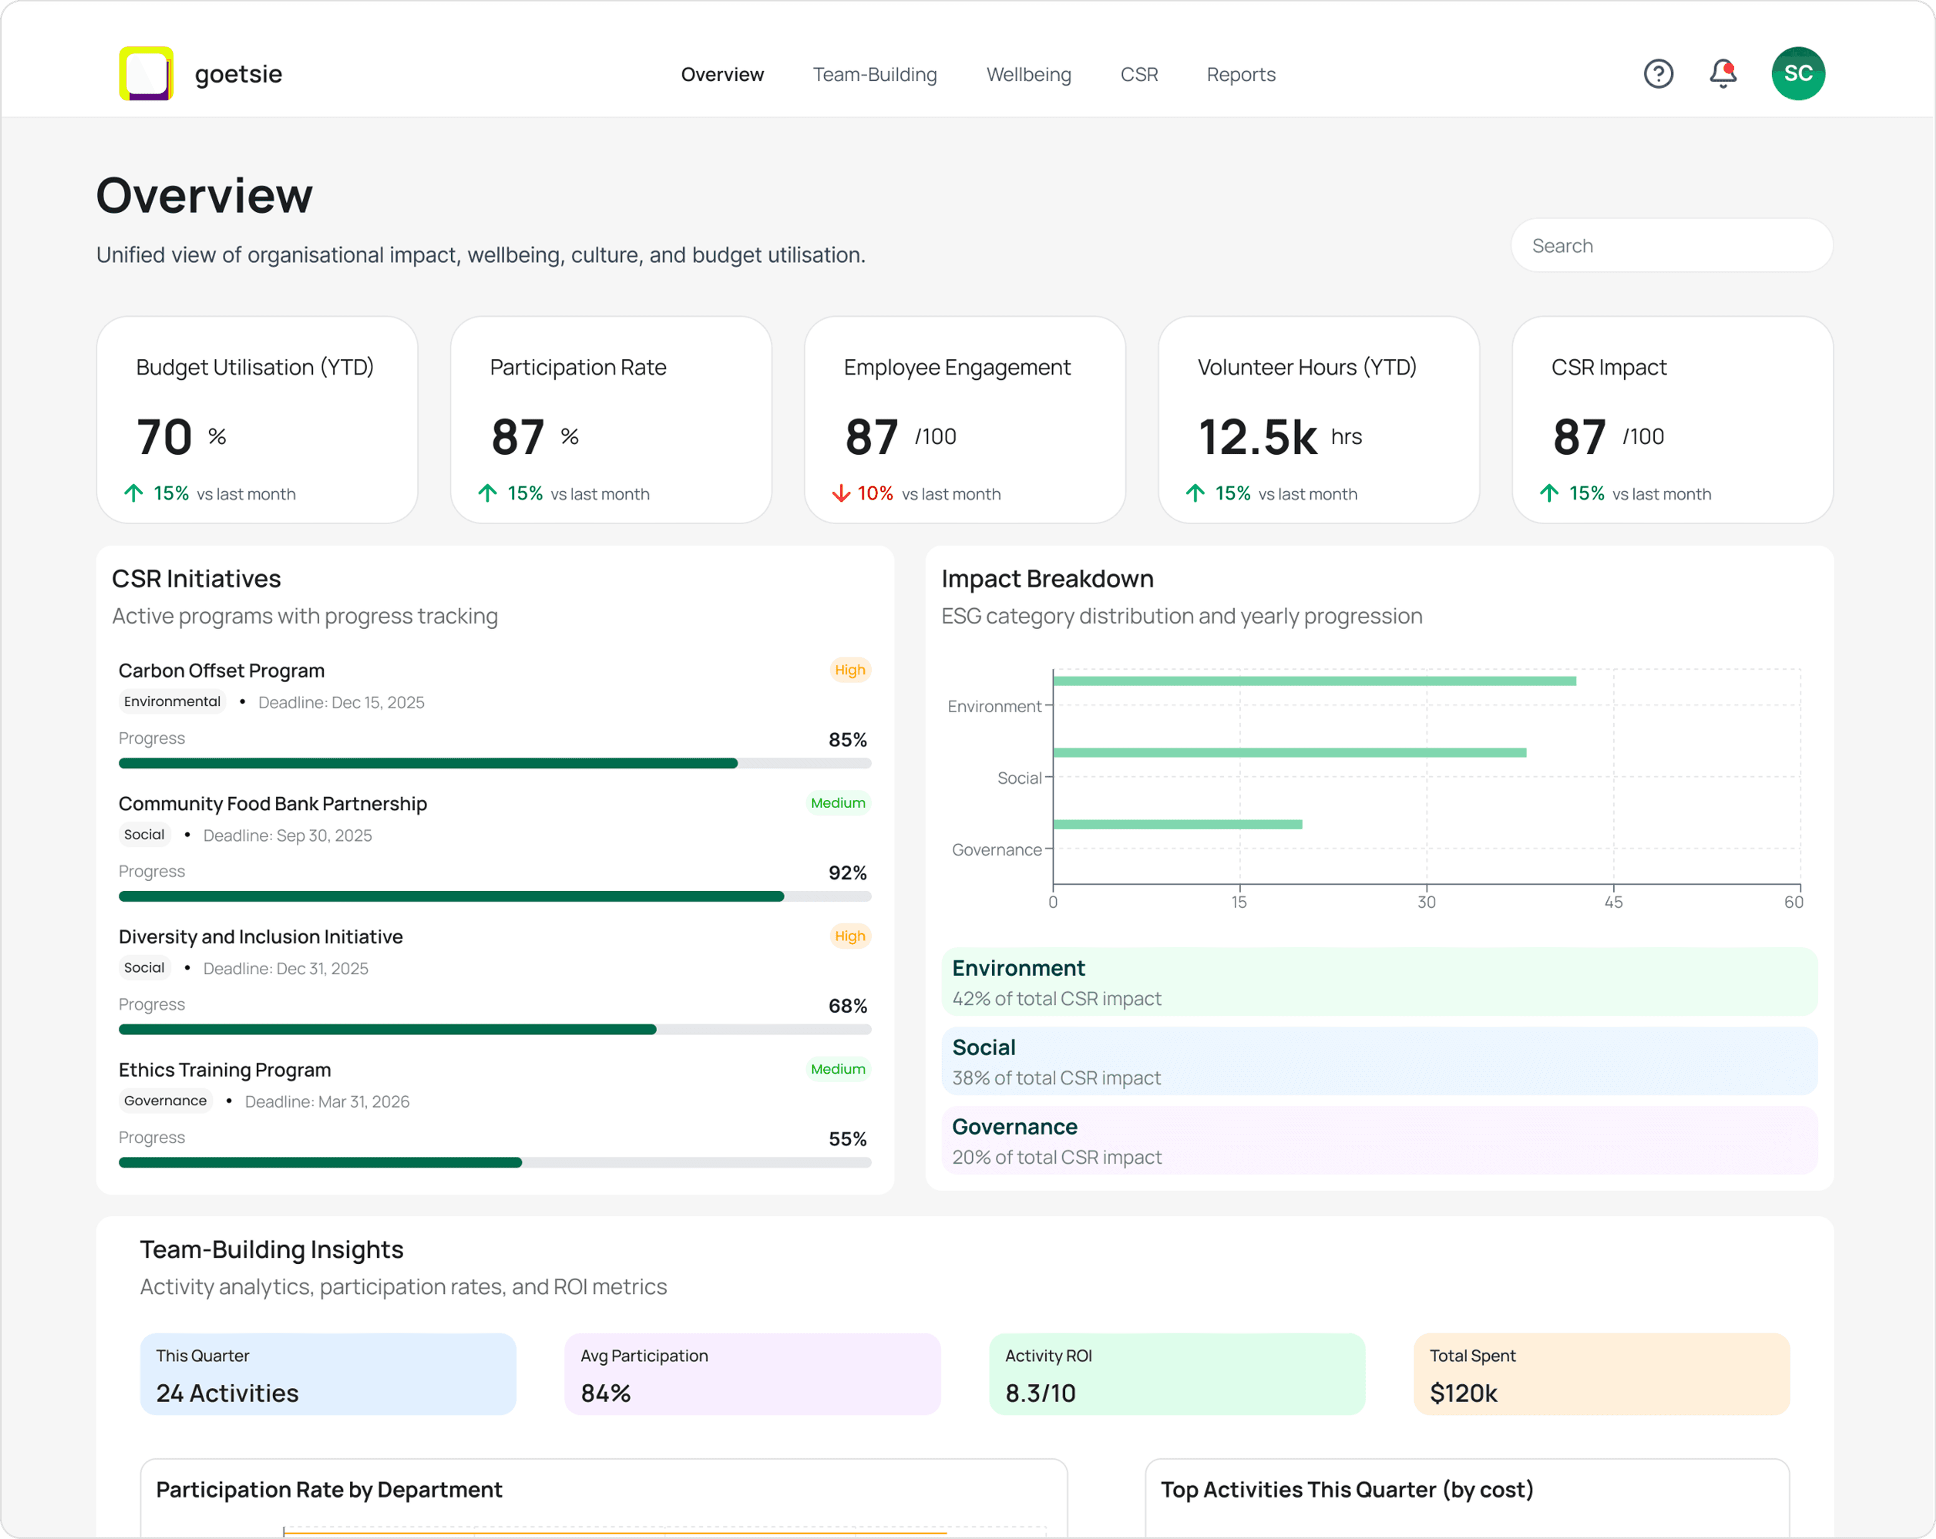The width and height of the screenshot is (1936, 1539).
Task: Open the Reports section
Action: tap(1241, 74)
